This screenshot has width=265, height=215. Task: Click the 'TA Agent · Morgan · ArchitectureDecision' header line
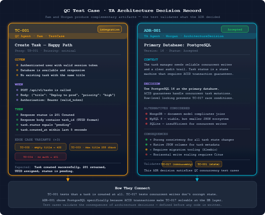(x=184, y=36)
